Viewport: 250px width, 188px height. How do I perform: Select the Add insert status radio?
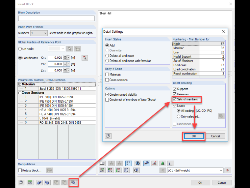[x=107, y=46]
